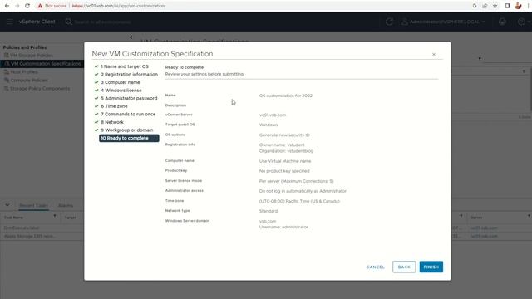Go to step 3 Computer name
The height and width of the screenshot is (299, 532).
[x=120, y=82]
